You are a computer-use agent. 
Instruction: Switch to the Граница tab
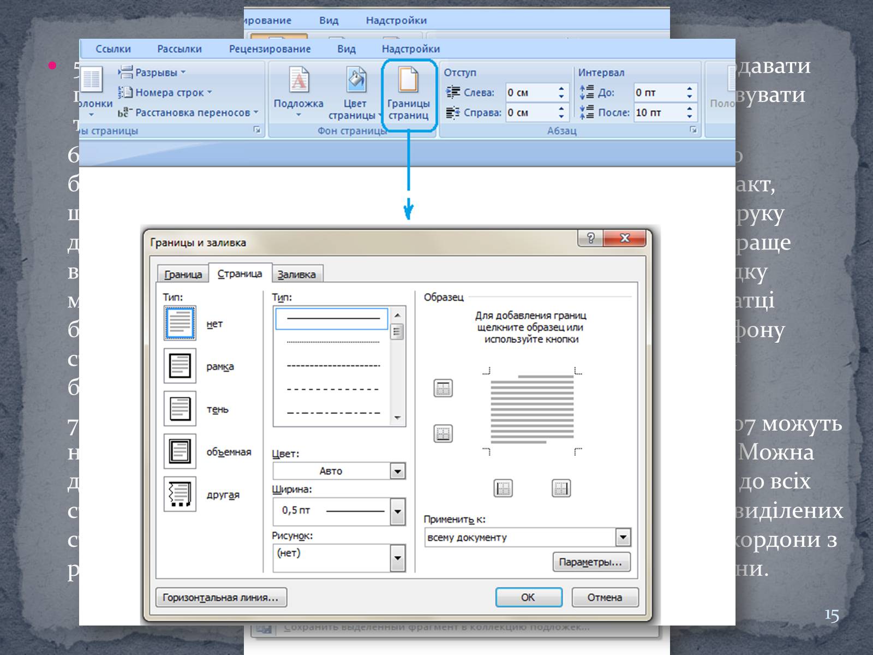pyautogui.click(x=183, y=274)
